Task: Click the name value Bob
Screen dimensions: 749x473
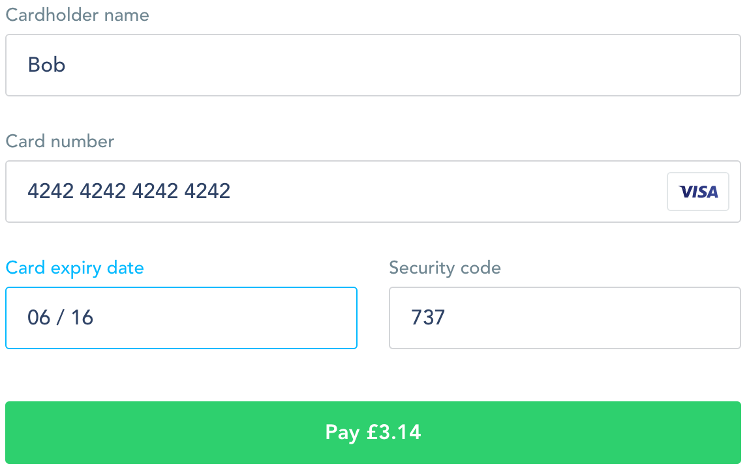Action: click(46, 65)
